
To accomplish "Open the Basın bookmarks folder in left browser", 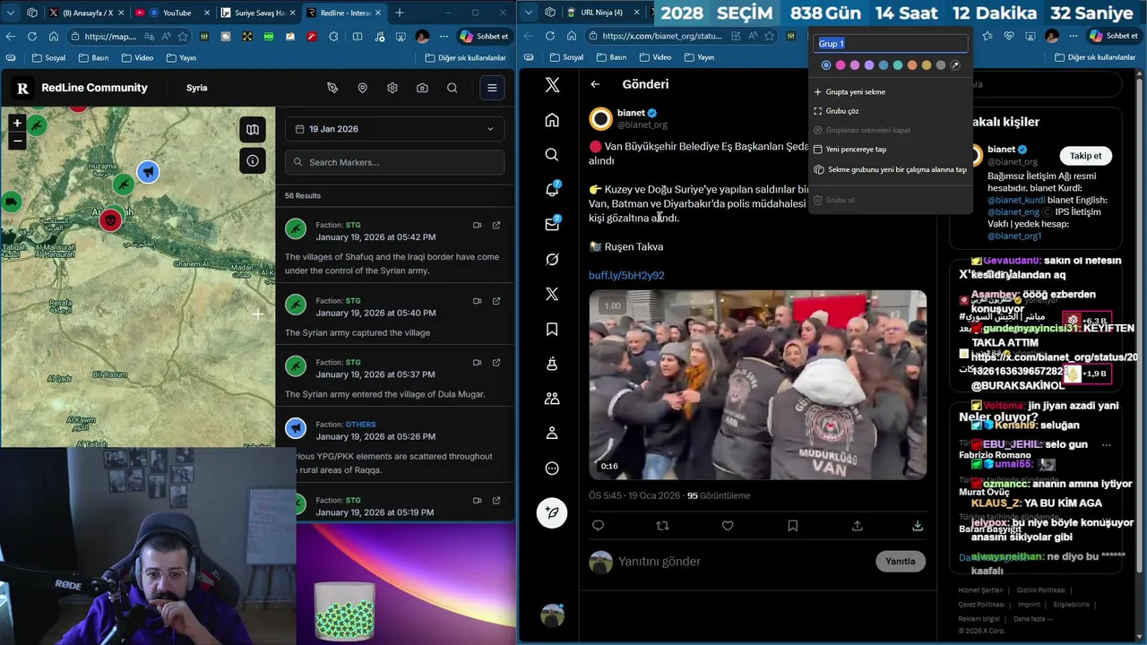I will click(x=93, y=57).
